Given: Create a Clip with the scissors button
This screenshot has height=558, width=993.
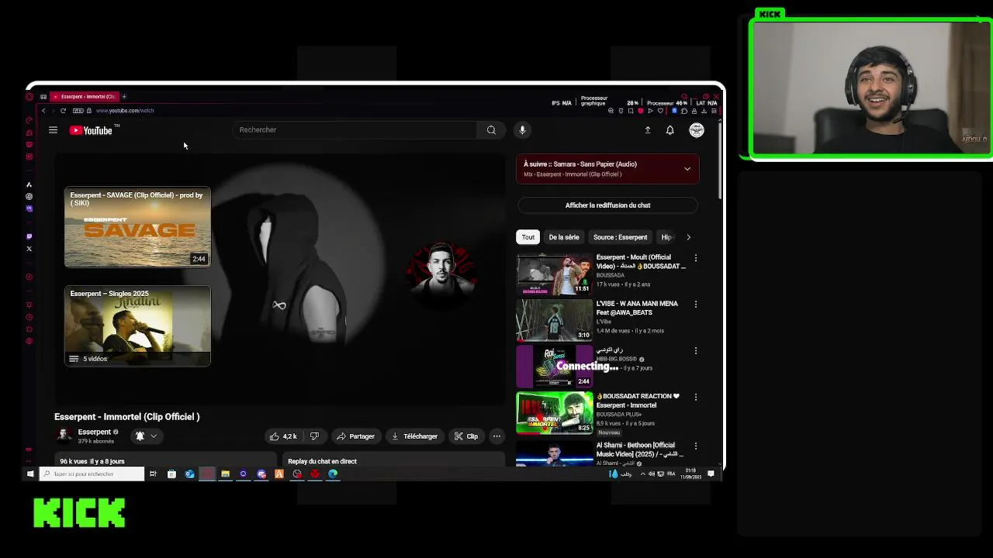Looking at the screenshot, I should [466, 436].
